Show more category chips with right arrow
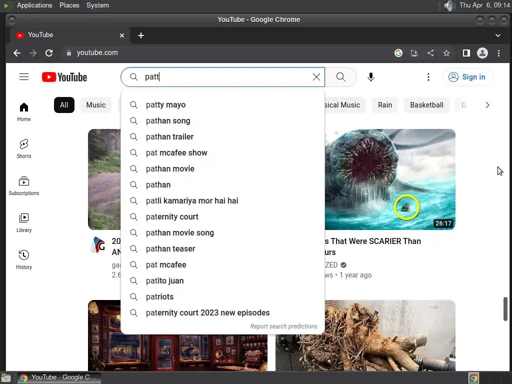 487,105
